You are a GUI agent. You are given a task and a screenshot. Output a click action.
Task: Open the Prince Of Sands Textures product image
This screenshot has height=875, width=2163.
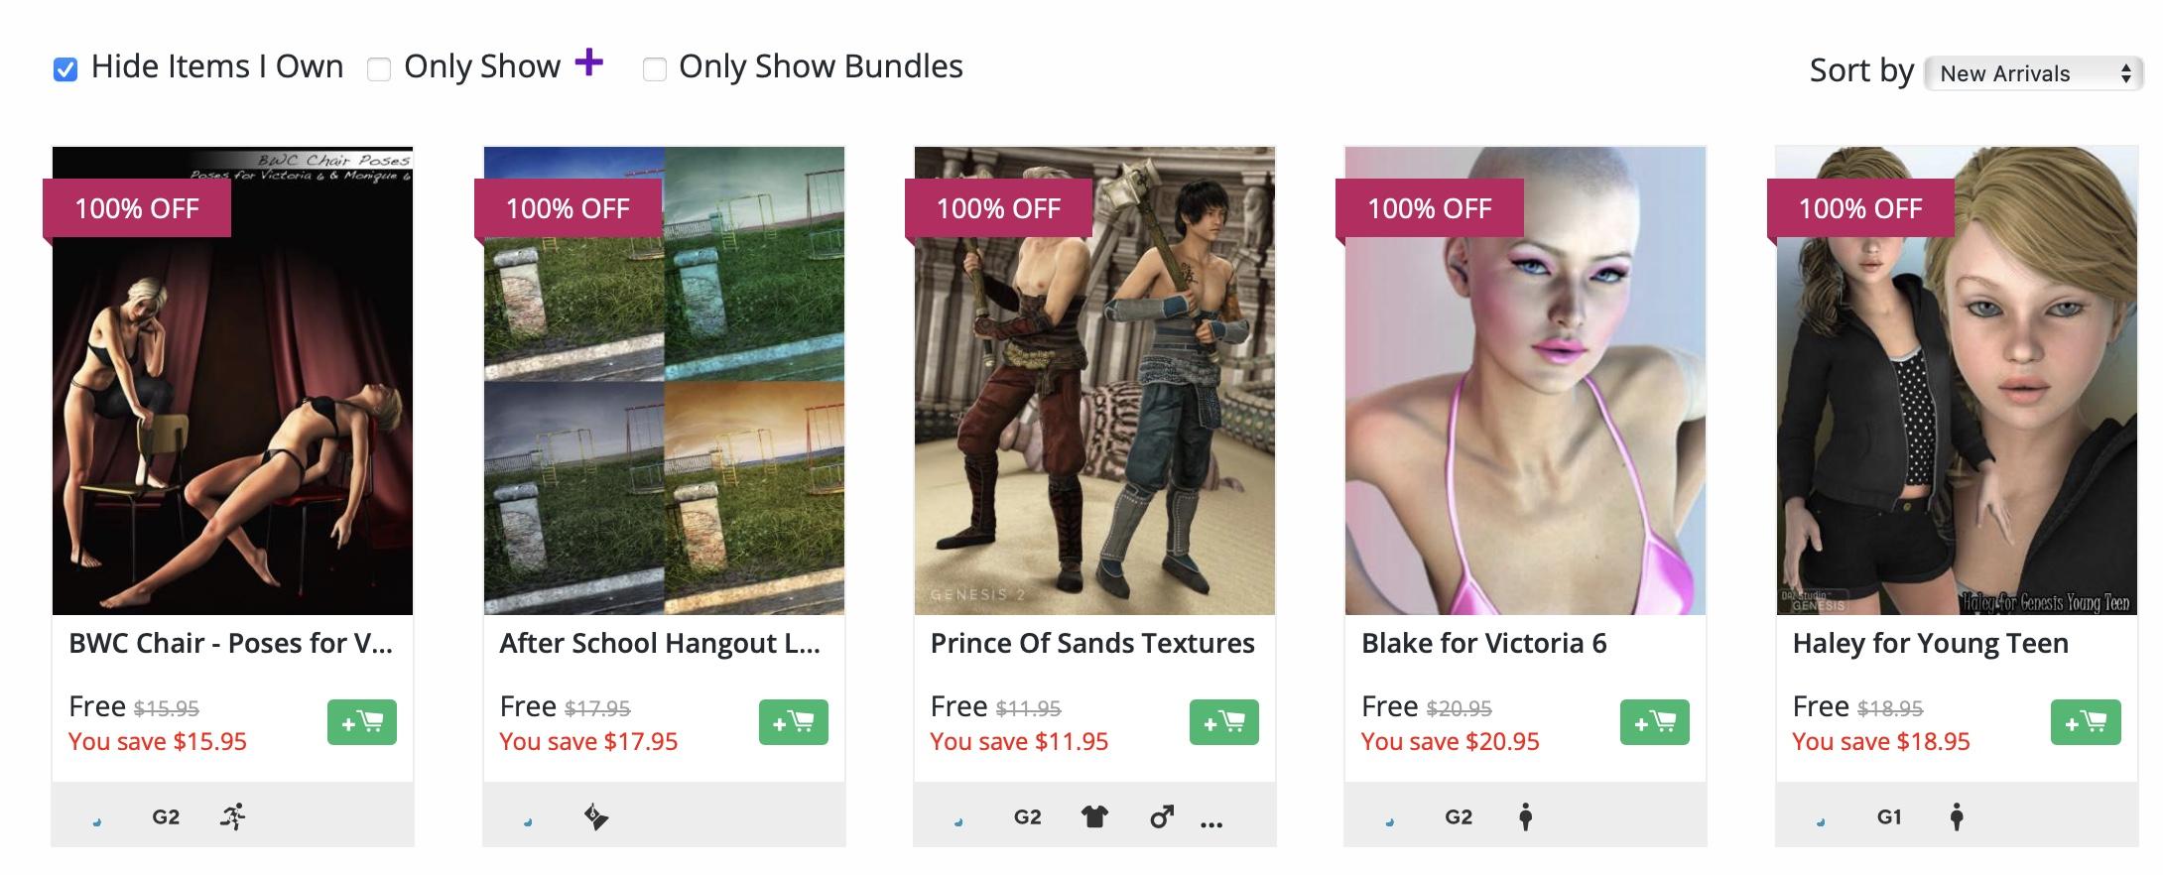[1094, 381]
